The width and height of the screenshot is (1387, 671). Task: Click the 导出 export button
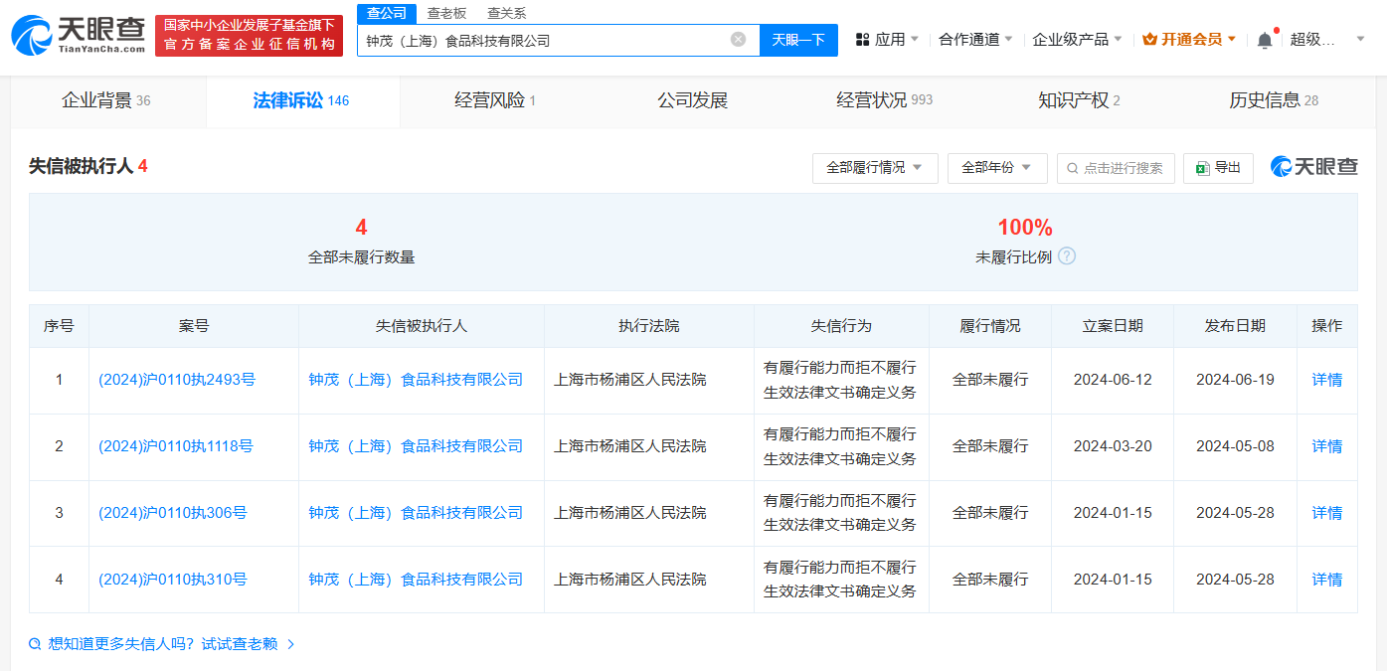(x=1217, y=168)
